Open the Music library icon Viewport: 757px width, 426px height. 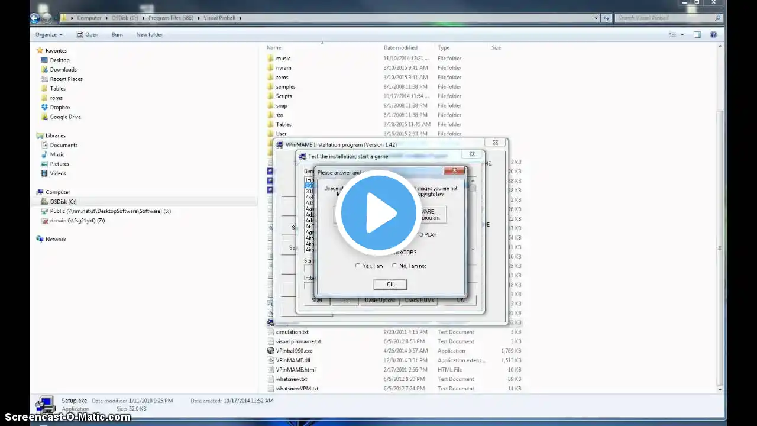point(44,155)
